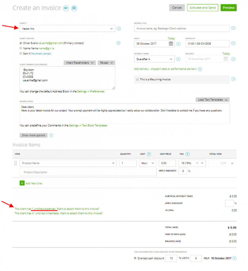Open the calendar picker for the invoice date
The height and width of the screenshot is (271, 248).
tap(171, 44)
